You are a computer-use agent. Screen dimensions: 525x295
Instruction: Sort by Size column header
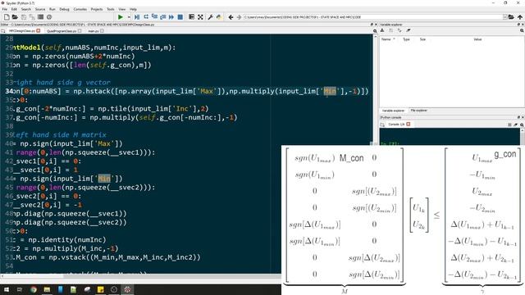[x=422, y=39]
